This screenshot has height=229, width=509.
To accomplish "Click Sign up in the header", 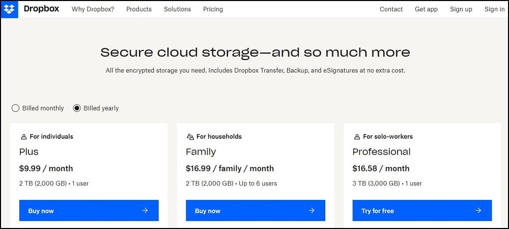I will [x=461, y=9].
